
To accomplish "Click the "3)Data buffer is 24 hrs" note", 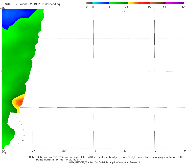I will pyautogui.click(x=58, y=160).
